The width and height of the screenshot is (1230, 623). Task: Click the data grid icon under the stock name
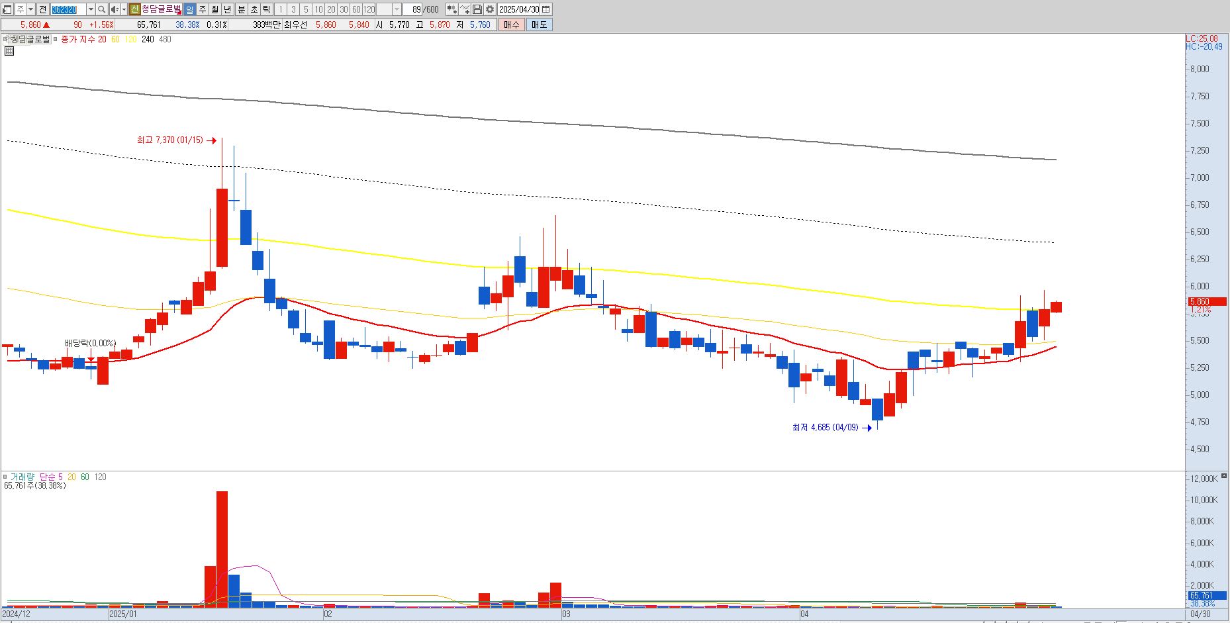point(9,51)
